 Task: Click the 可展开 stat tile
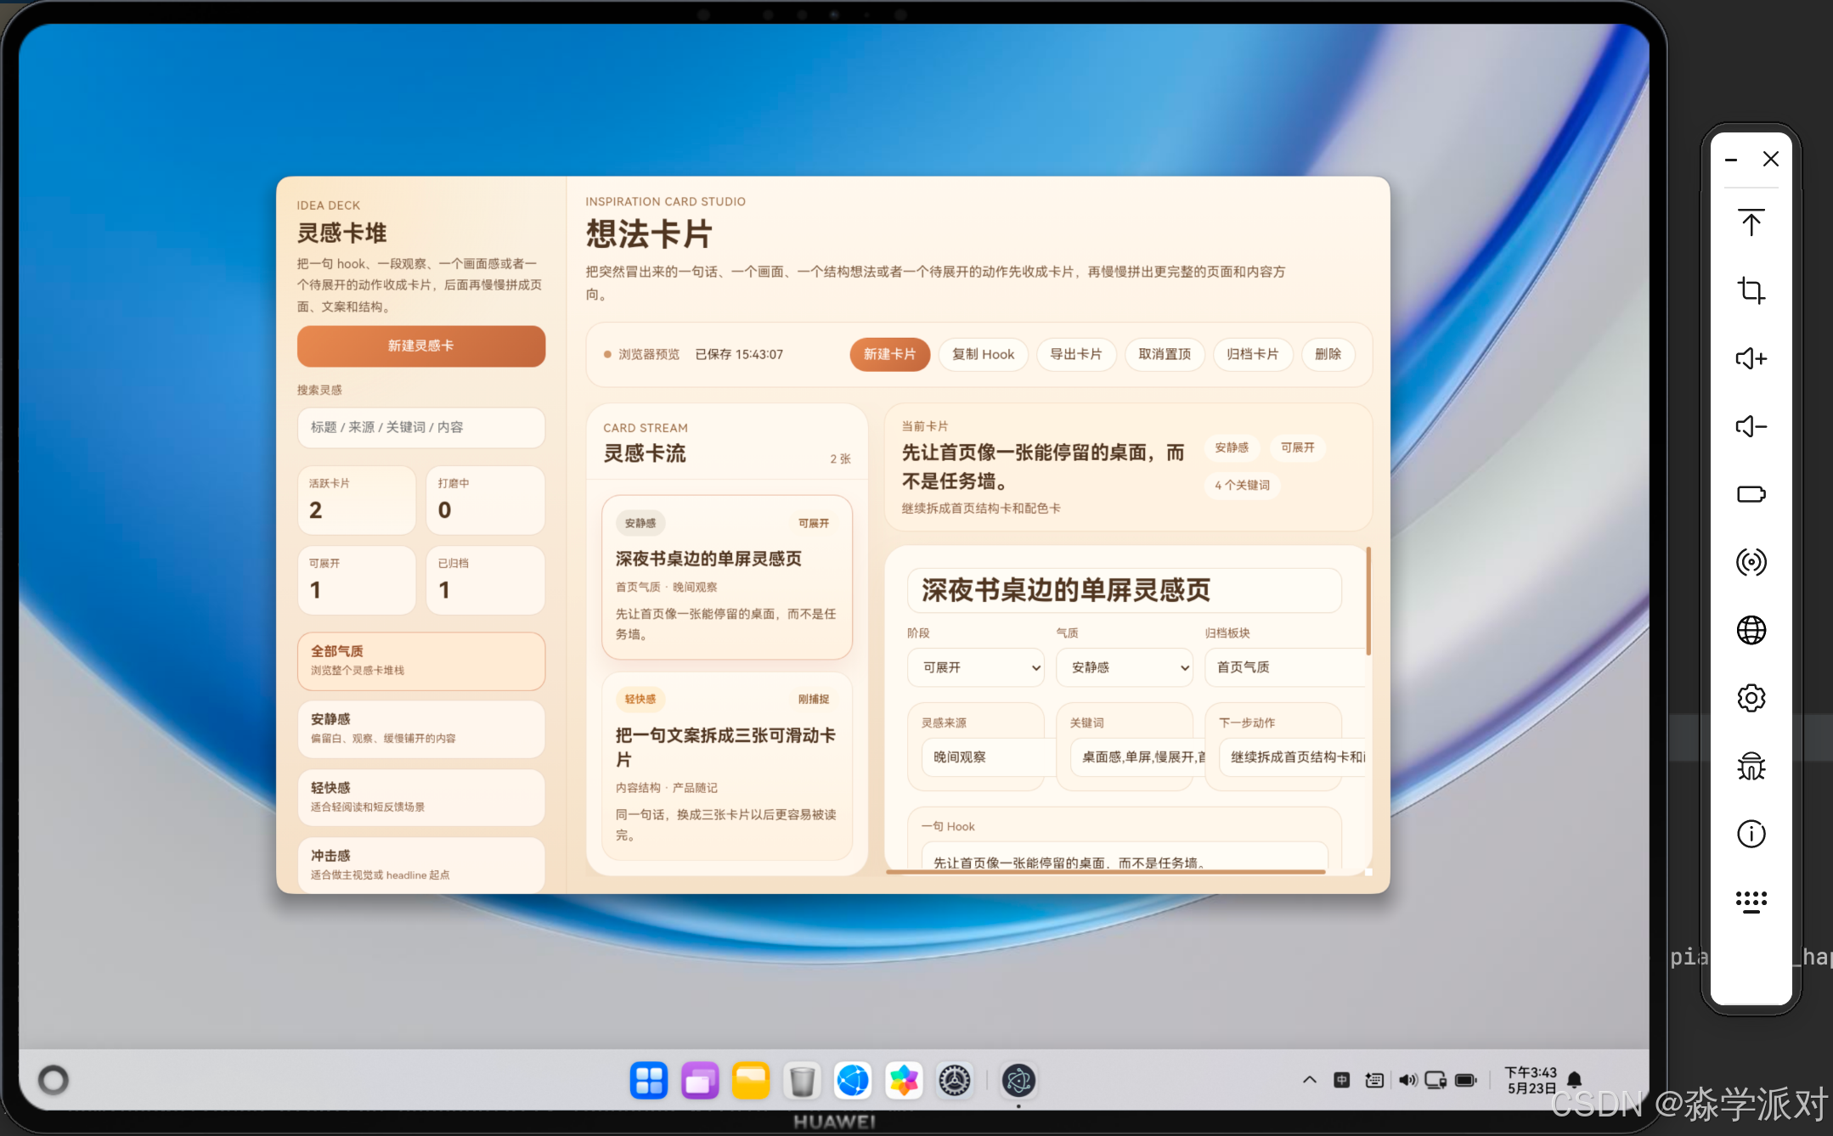coord(357,580)
